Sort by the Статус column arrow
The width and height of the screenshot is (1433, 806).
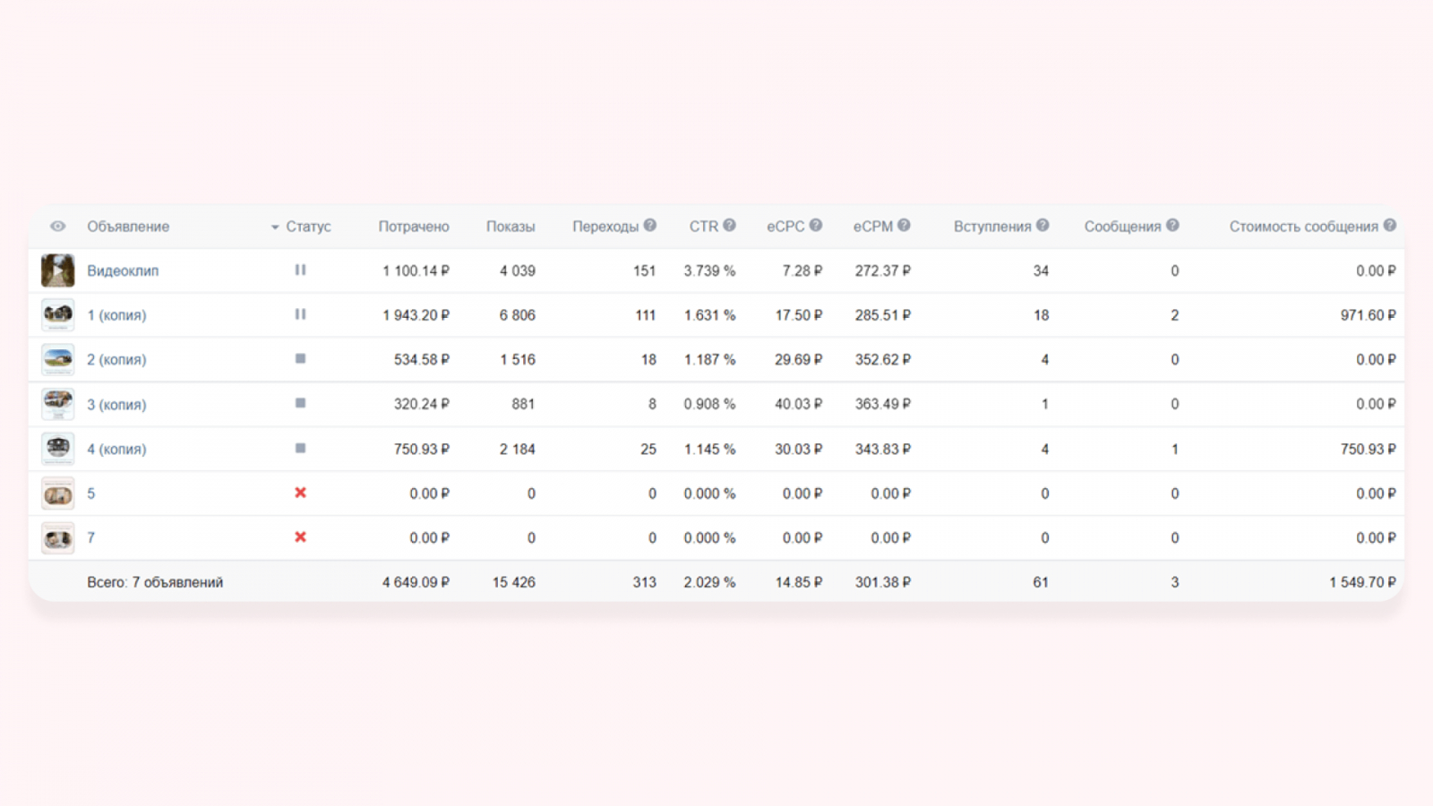click(275, 227)
